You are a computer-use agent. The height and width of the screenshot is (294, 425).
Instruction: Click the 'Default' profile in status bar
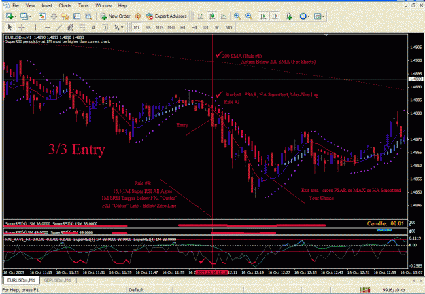[x=136, y=290]
